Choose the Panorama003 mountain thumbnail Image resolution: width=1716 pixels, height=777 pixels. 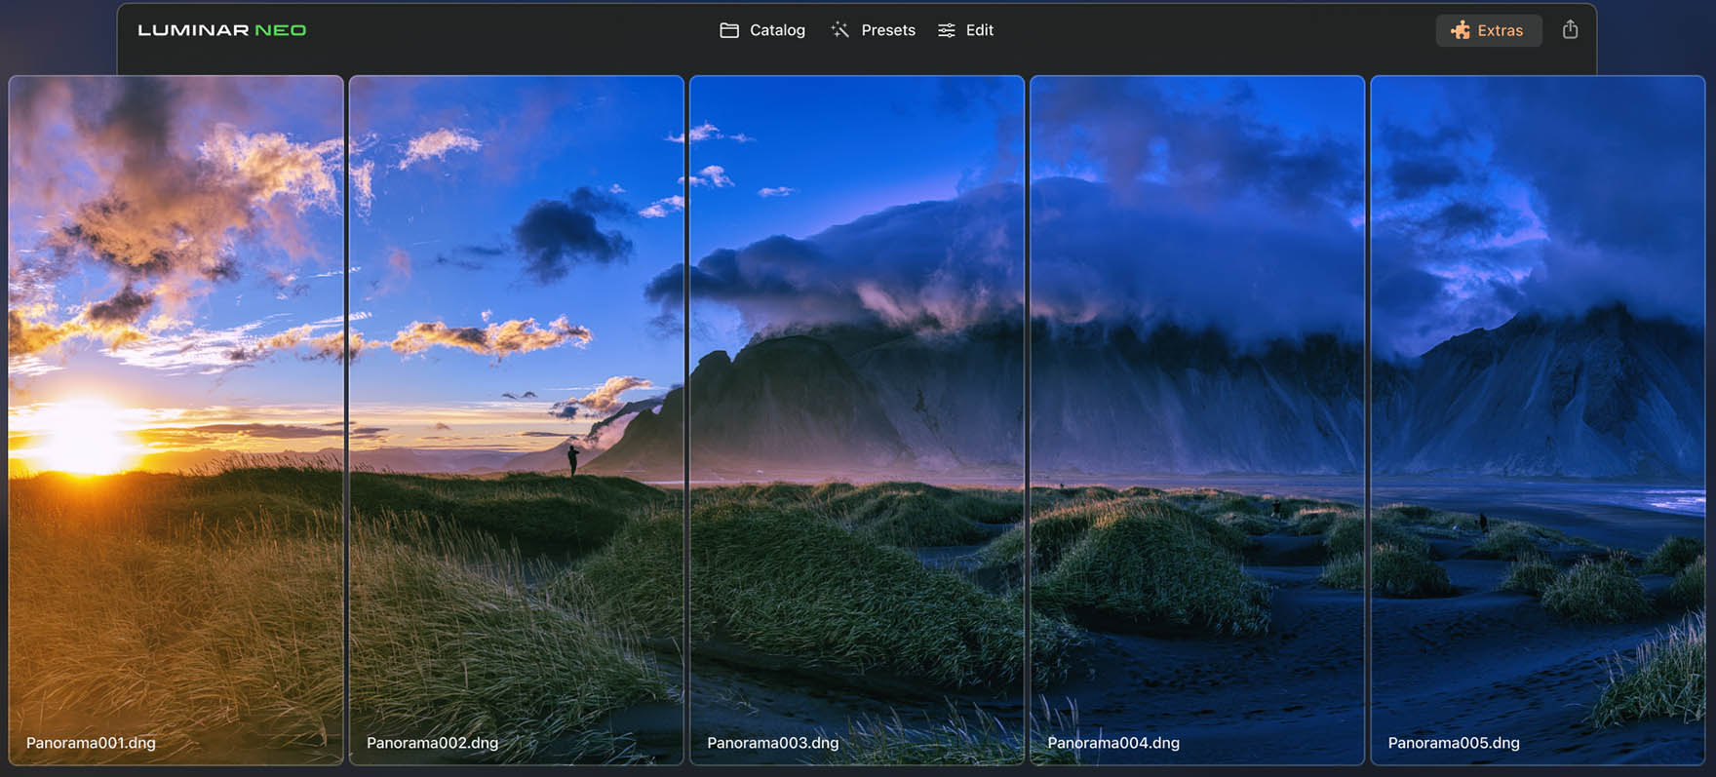pos(857,390)
